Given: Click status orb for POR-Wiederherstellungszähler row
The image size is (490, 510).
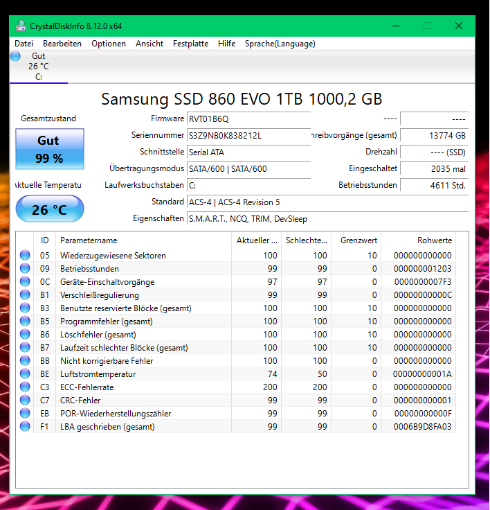Looking at the screenshot, I should pyautogui.click(x=25, y=414).
